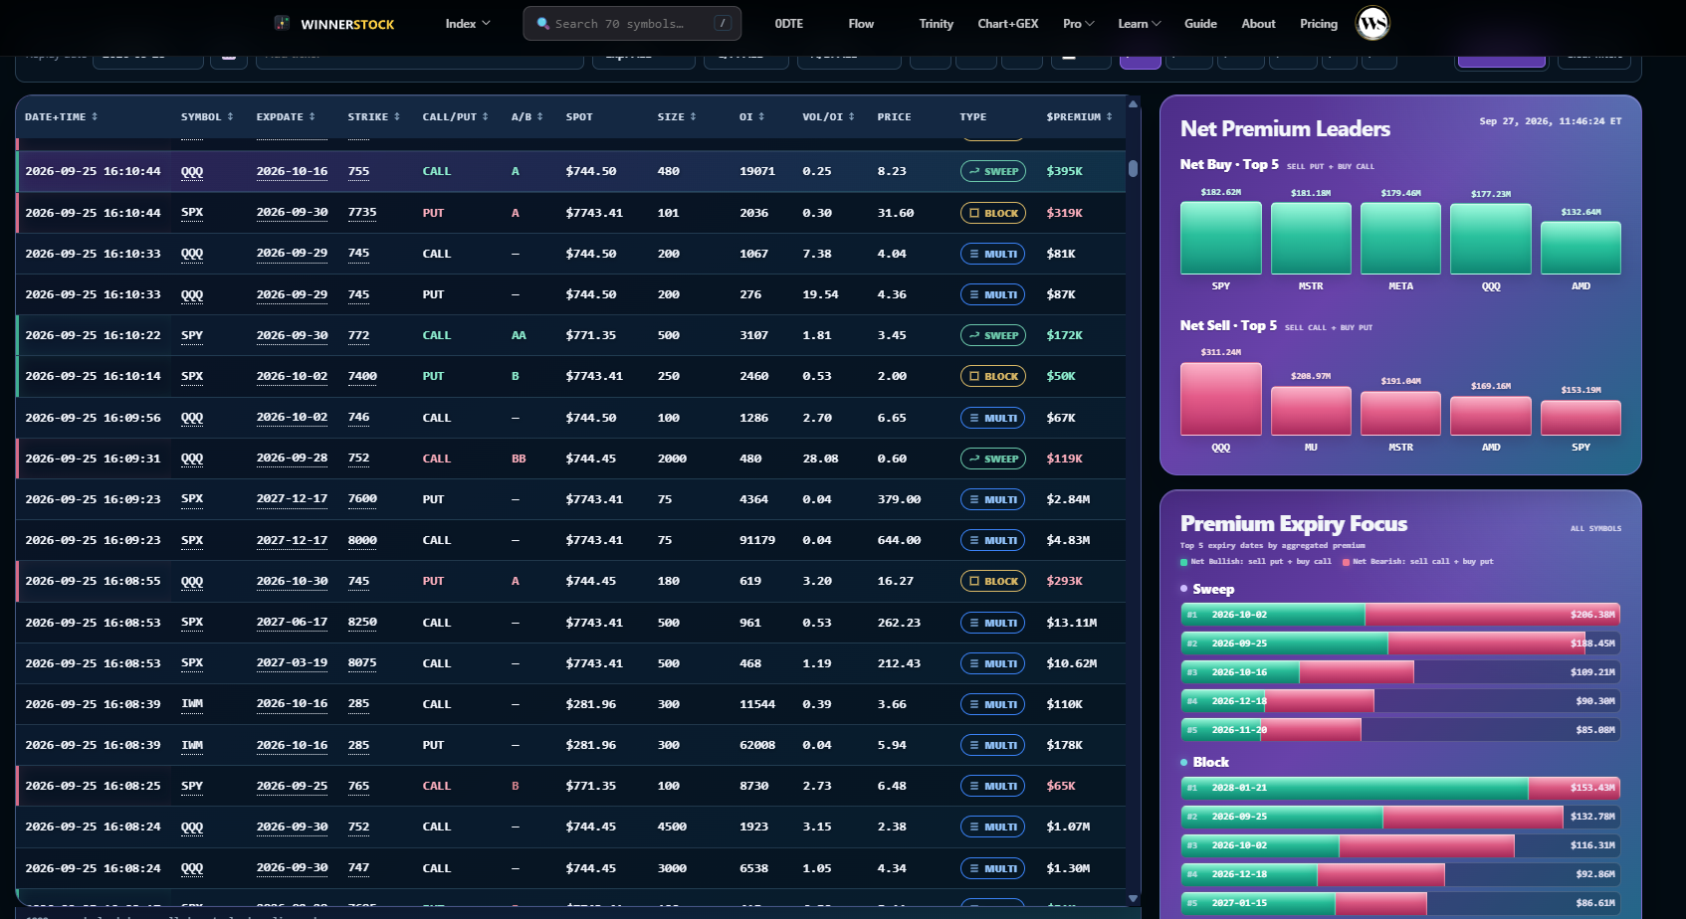1686x919 pixels.
Task: Click the slash shortcut key badge in search
Action: pos(723,23)
